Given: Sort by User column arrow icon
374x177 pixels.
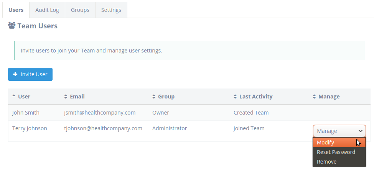Looking at the screenshot, I should pyautogui.click(x=14, y=96).
